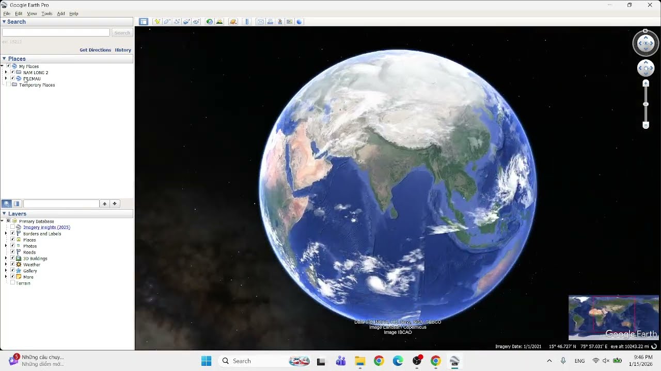Move selected place down with arrow button
The height and width of the screenshot is (371, 661).
click(x=115, y=204)
